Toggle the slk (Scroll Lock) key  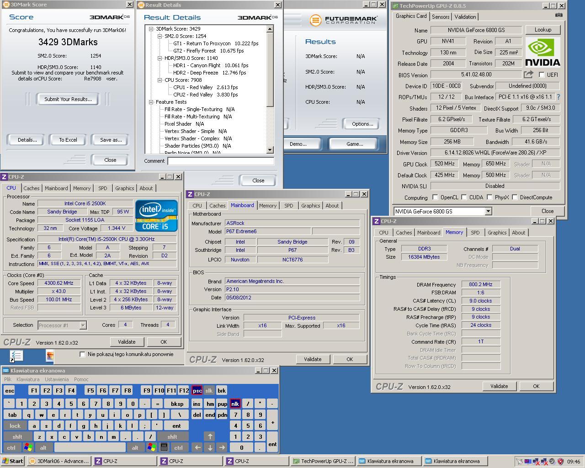[x=209, y=390]
